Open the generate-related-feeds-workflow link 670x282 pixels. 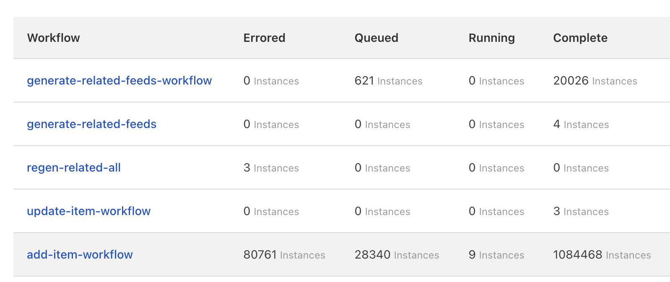119,81
